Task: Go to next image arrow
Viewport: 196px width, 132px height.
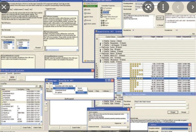Action: click(192, 7)
